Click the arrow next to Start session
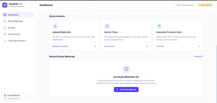This screenshot has width=217, height=103. (x=147, y=46)
